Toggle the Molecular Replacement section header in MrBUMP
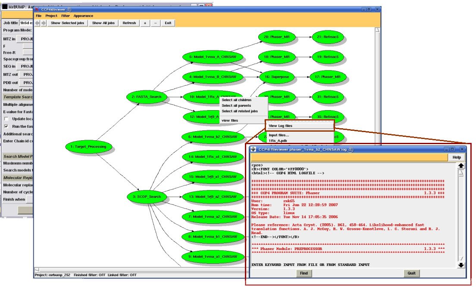The image size is (476, 287). (x=18, y=178)
